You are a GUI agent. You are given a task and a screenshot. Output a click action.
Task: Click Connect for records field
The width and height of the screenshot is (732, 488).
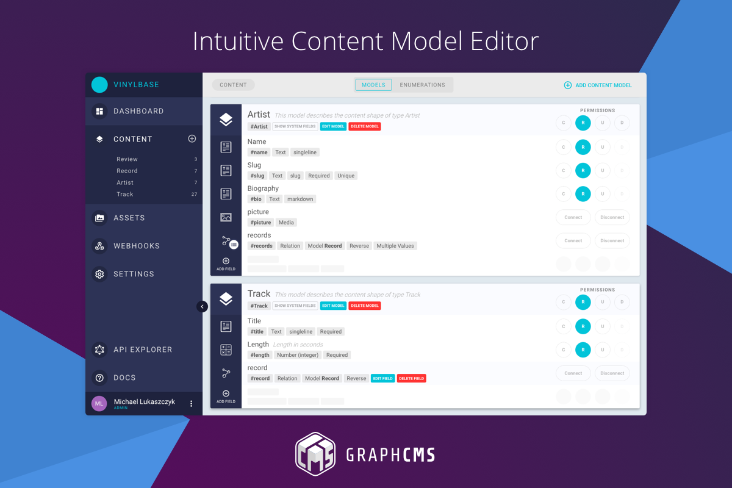[573, 240]
